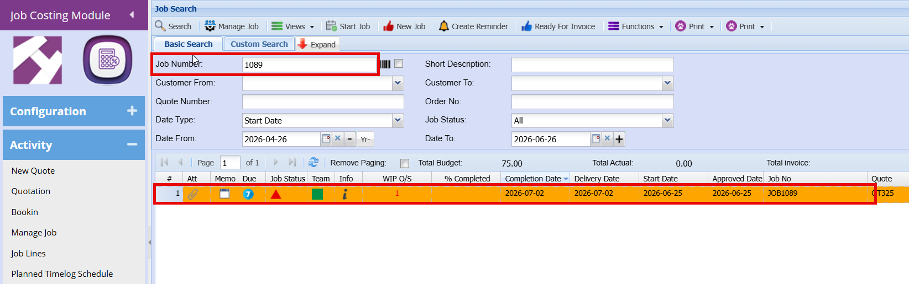
Task: Click the Create Reminder toolbar button
Action: pyautogui.click(x=473, y=26)
